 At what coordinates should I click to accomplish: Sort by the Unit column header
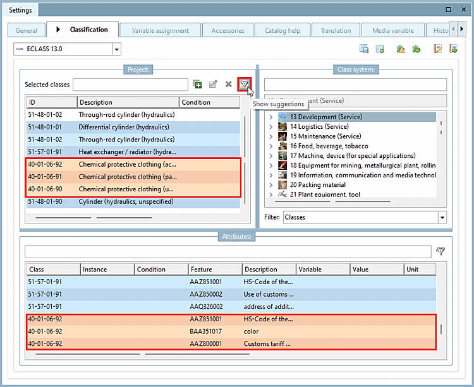(x=420, y=270)
